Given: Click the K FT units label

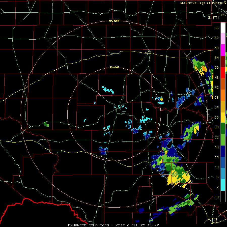Looking at the screenshot, I should (213, 17).
